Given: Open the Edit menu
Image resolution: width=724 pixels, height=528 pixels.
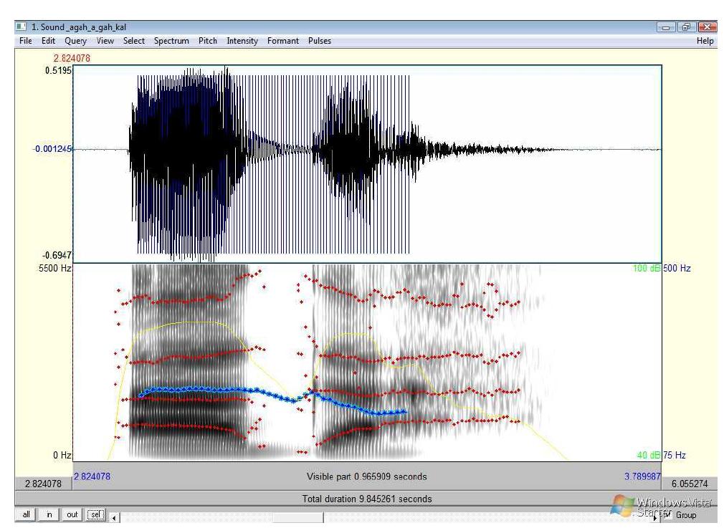Looking at the screenshot, I should 47,41.
